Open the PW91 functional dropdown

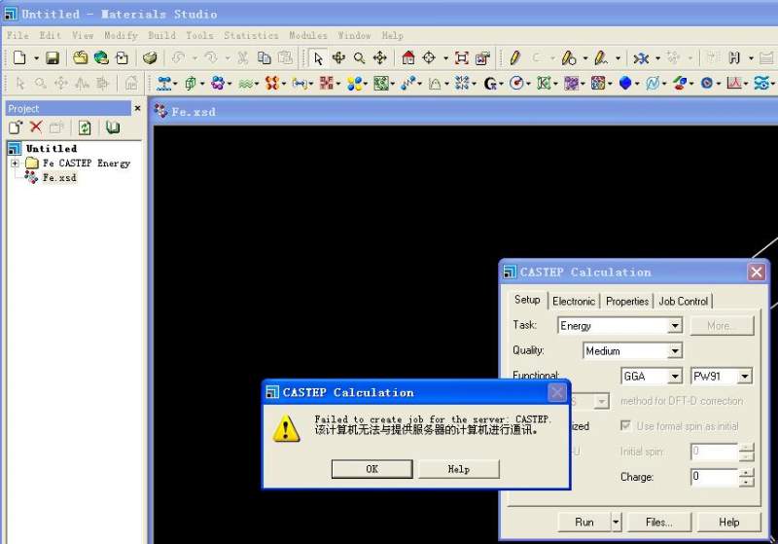[x=745, y=377]
